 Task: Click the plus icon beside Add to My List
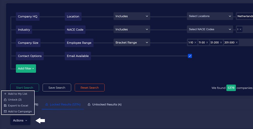point(5,94)
